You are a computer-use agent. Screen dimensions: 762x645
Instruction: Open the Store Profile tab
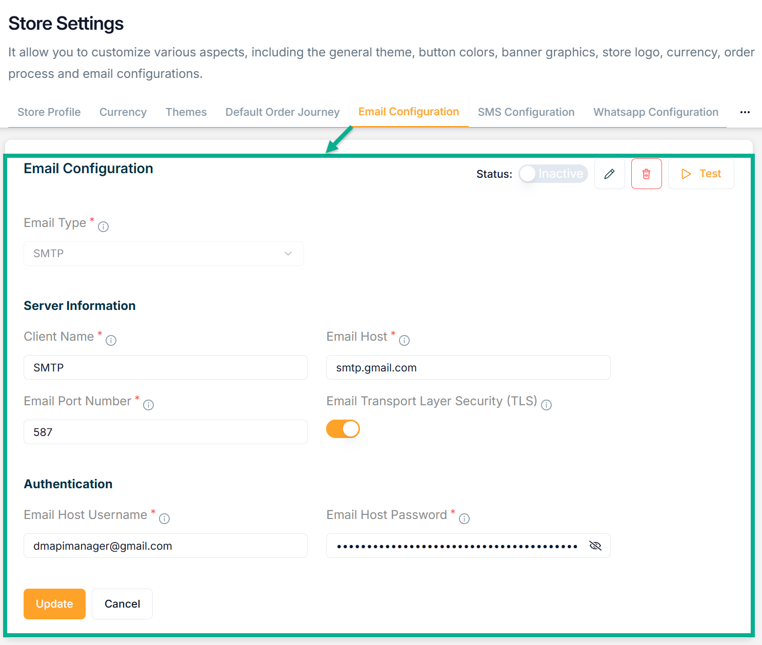coord(49,112)
